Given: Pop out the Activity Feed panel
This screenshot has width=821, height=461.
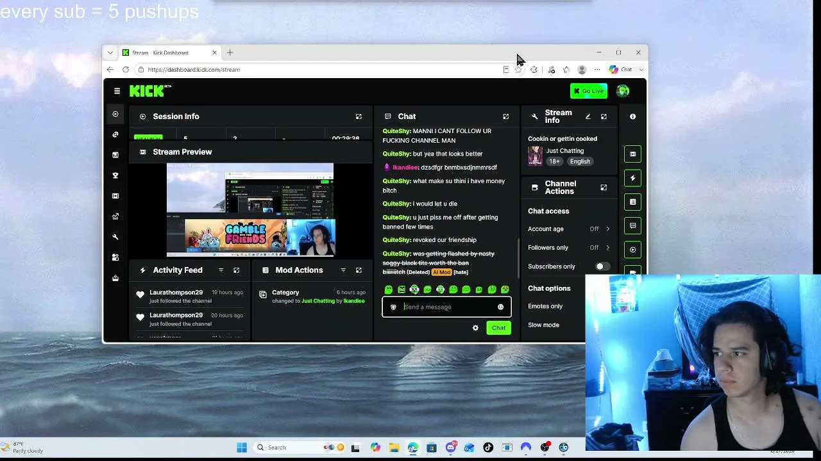Looking at the screenshot, I should [236, 270].
